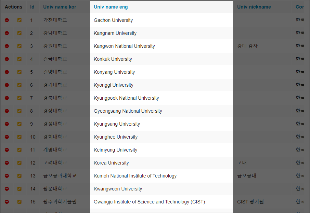Screen dimensions: 310x213
Task: Sort by Univ name eng header
Action: tap(111, 7)
